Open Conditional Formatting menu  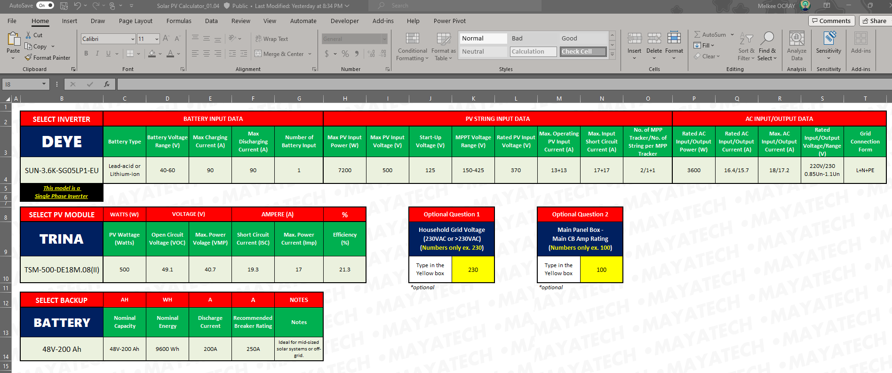click(413, 47)
